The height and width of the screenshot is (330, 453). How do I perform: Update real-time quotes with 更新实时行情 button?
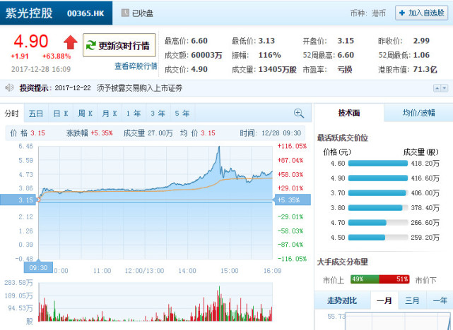click(119, 45)
